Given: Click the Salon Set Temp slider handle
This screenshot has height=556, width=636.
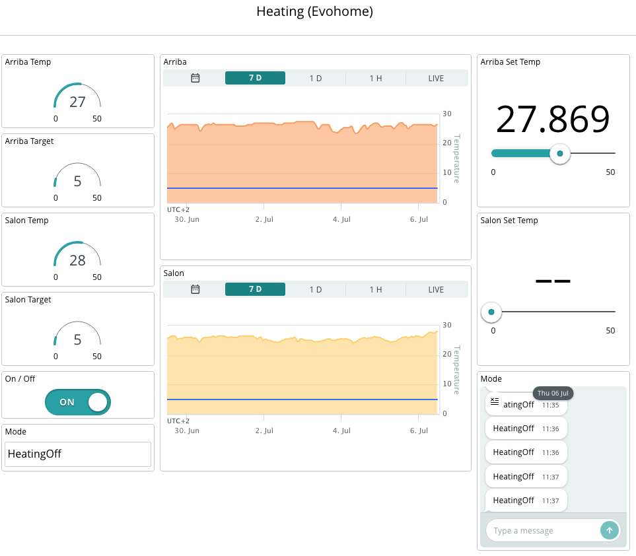Looking at the screenshot, I should coord(491,312).
